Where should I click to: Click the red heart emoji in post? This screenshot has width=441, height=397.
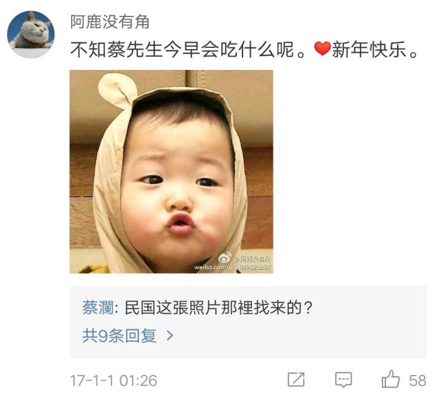323,49
